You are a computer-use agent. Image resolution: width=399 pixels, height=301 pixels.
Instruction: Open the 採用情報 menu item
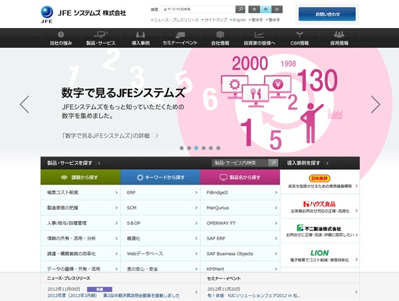[339, 38]
